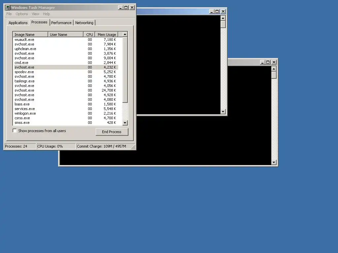Select the winlogon.exe process
This screenshot has height=253, width=338.
point(66,113)
